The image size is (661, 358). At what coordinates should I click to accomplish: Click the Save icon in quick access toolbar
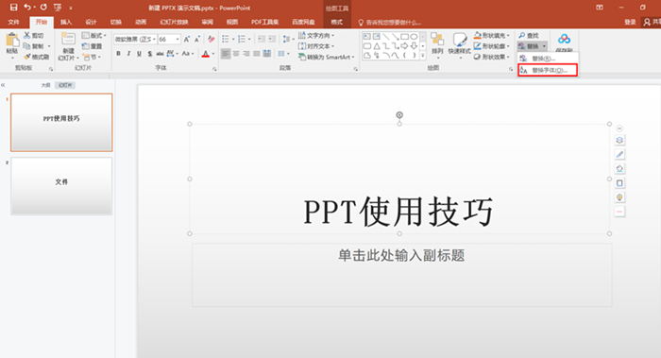coord(13,8)
